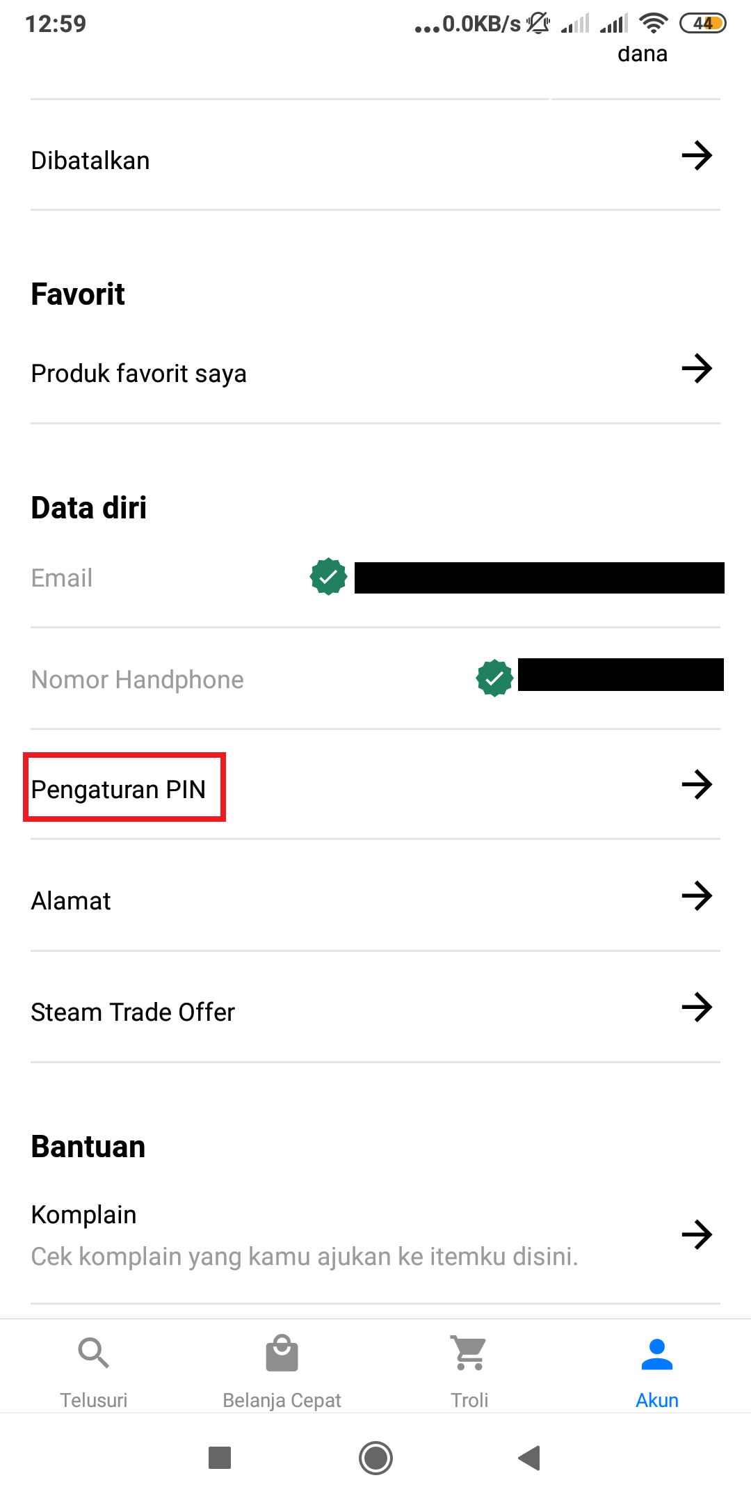The image size is (751, 1503).
Task: Open the Pengaturan PIN settings label
Action: point(119,790)
